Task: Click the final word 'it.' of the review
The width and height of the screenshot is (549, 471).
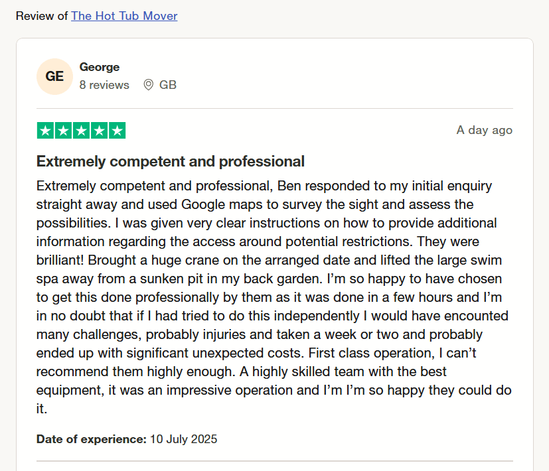Action: 42,409
